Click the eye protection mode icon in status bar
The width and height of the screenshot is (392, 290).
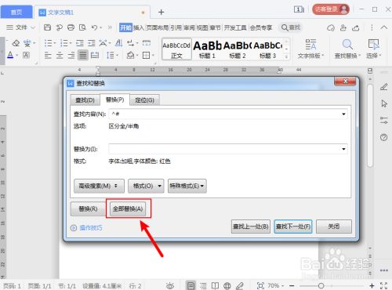pos(170,286)
